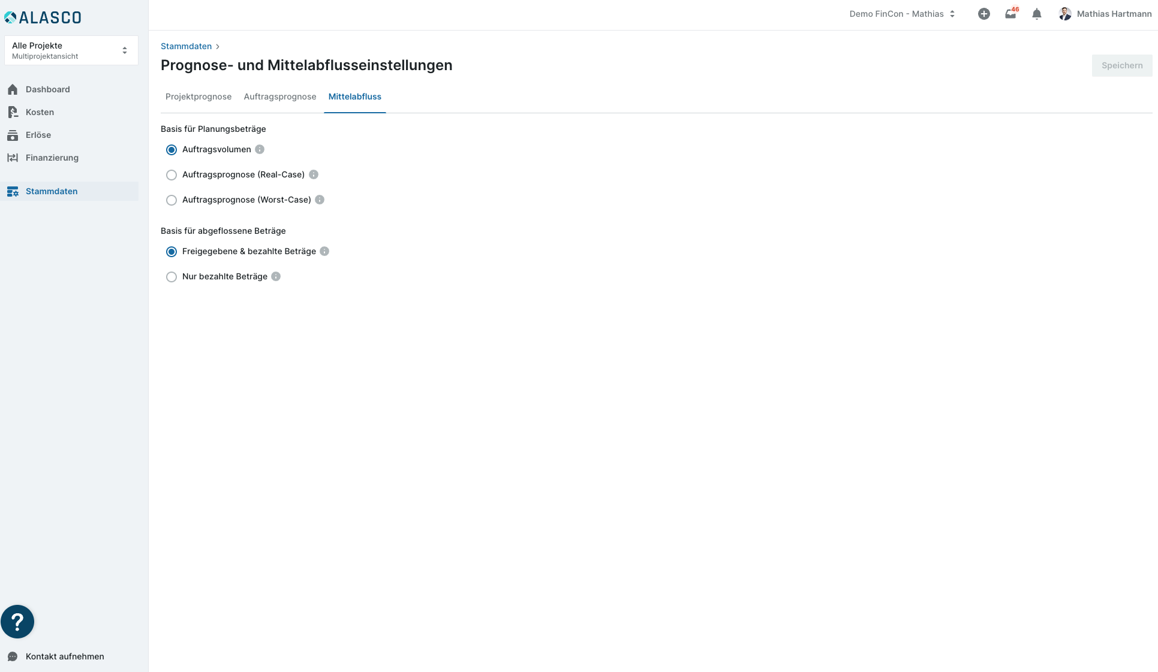The image size is (1158, 672).
Task: Click the round help question mark button
Action: [17, 622]
